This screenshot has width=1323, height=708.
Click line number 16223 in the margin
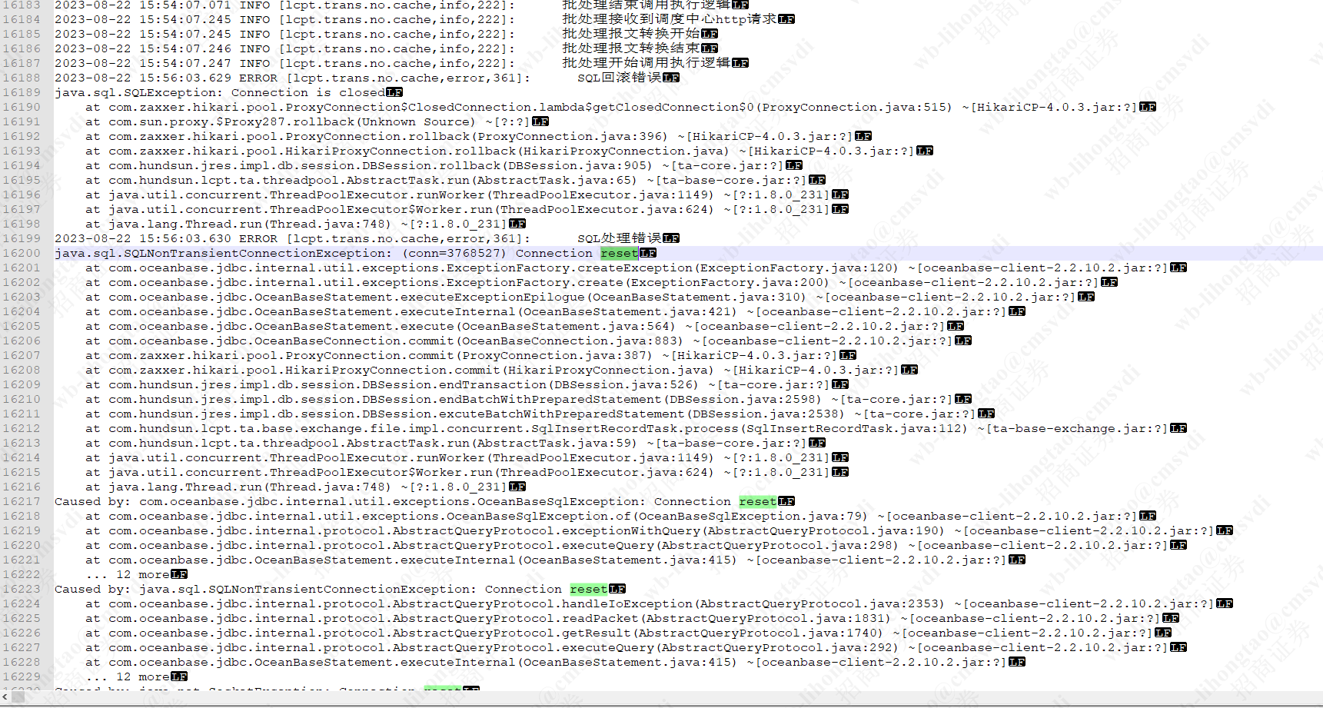22,589
